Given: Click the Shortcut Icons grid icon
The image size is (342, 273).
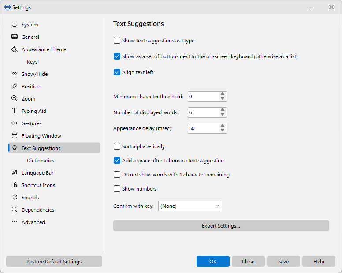Looking at the screenshot, I should pos(15,185).
